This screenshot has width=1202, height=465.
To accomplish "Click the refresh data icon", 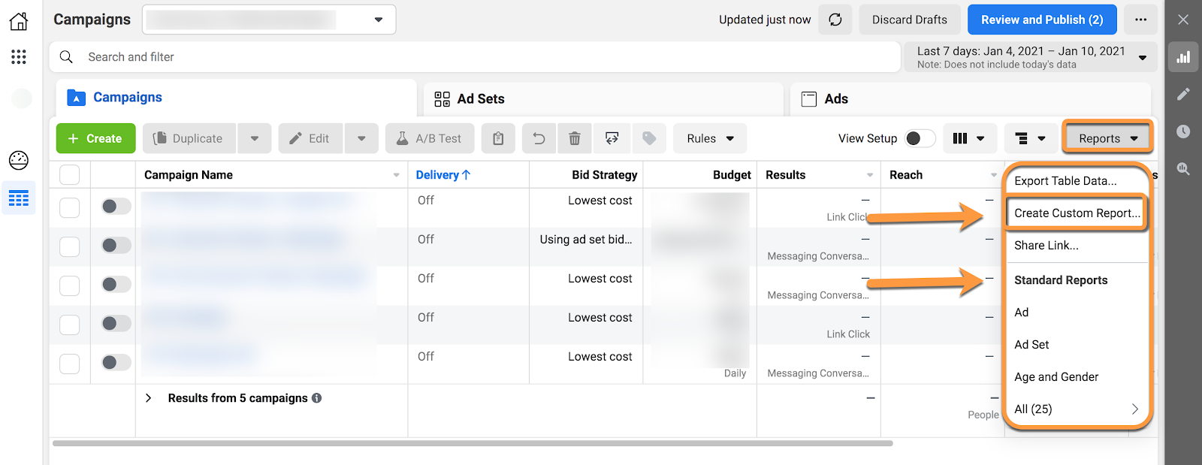I will pos(835,20).
